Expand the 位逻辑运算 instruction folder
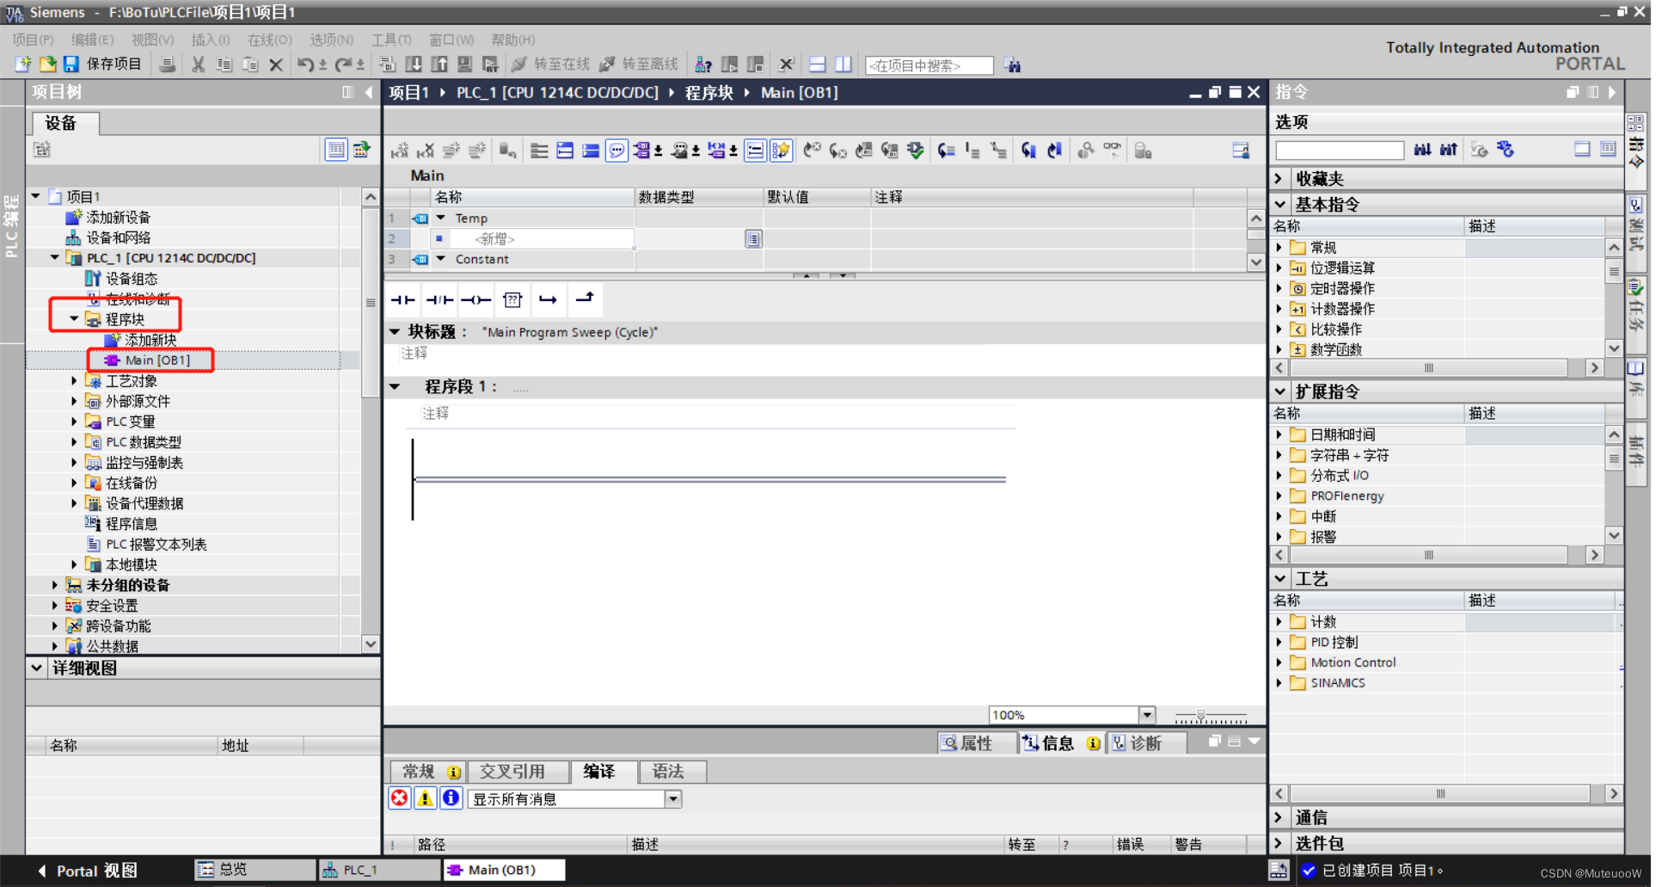The image size is (1656, 887). [x=1279, y=268]
